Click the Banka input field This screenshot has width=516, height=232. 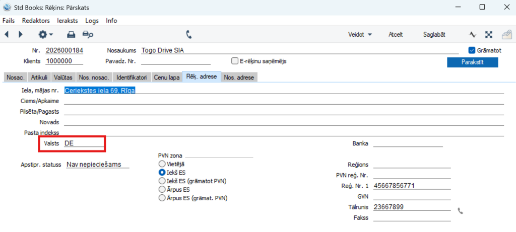pyautogui.click(x=408, y=143)
